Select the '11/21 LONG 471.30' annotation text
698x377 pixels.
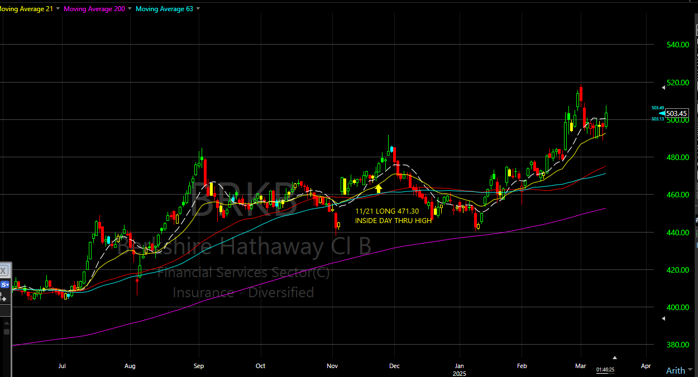click(x=387, y=211)
